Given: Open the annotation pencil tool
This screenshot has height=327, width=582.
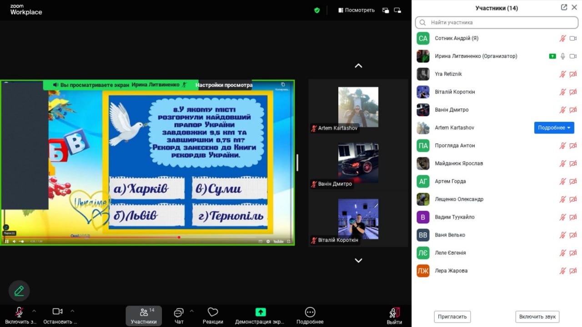Looking at the screenshot, I should pos(19,291).
